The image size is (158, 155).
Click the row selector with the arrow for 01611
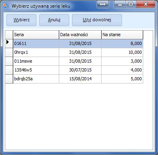[x=9, y=43]
